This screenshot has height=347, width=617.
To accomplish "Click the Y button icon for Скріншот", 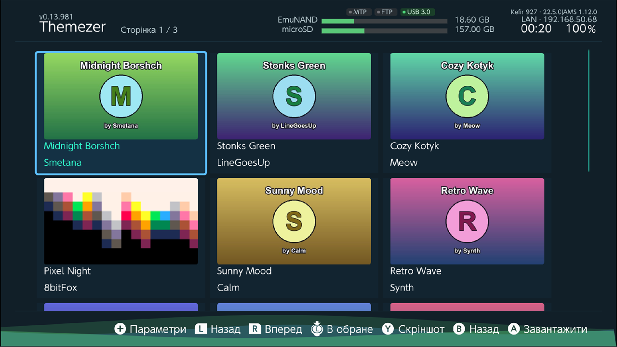I will 388,329.
